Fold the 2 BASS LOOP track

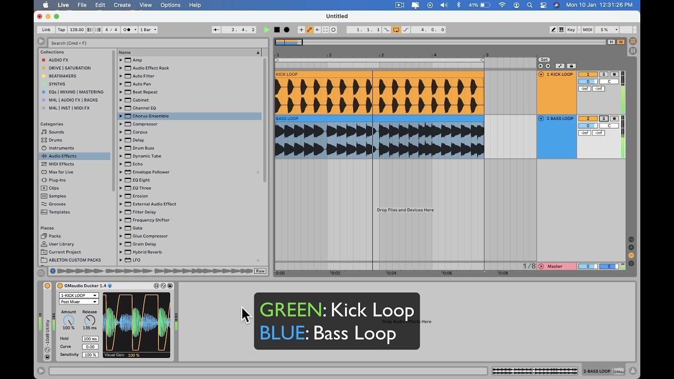[541, 119]
